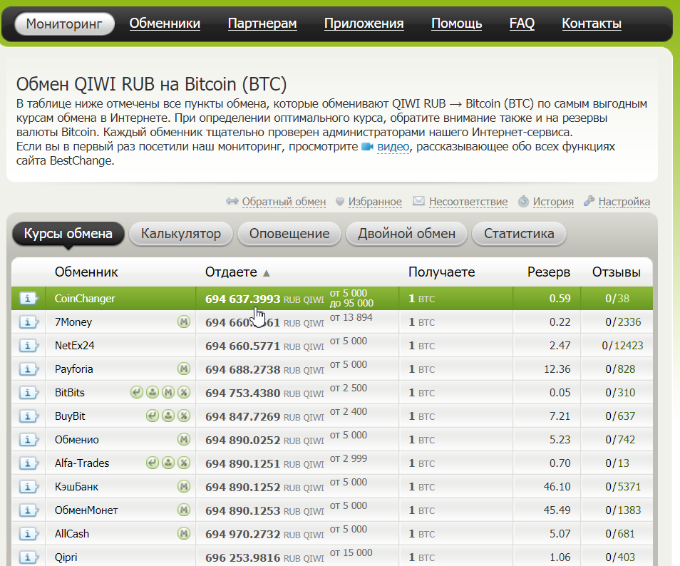The image size is (680, 566).
Task: Open the Избранное link
Action: (375, 202)
